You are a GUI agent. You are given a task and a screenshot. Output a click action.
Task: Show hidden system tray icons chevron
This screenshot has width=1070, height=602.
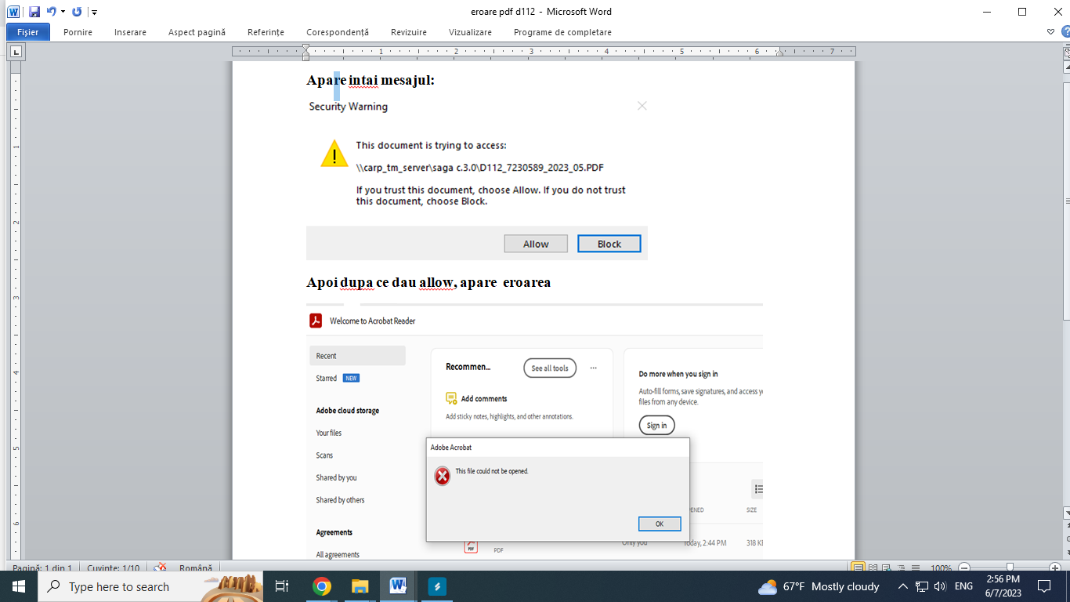tap(902, 586)
